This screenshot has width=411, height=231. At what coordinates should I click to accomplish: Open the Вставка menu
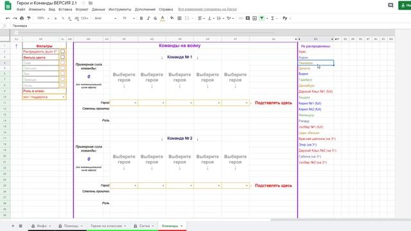66,10
